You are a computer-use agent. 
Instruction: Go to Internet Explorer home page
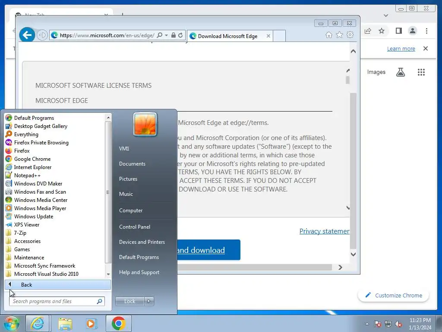[328, 35]
